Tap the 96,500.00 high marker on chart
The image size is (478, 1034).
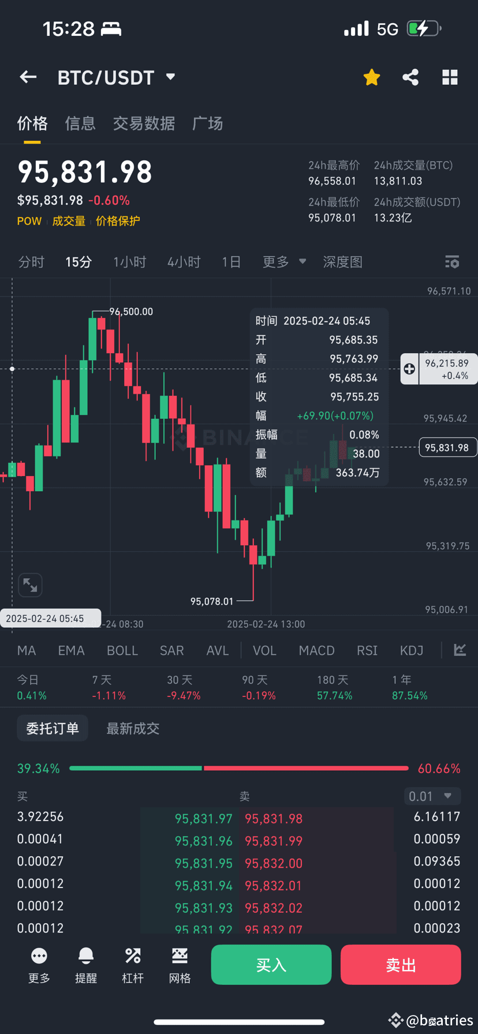click(131, 312)
